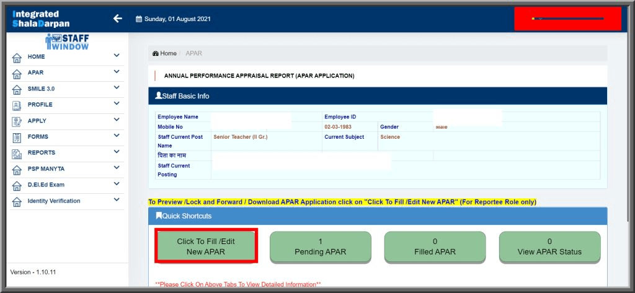Click the APPLY sidebar icon
Image resolution: width=635 pixels, height=293 pixels.
click(x=17, y=121)
